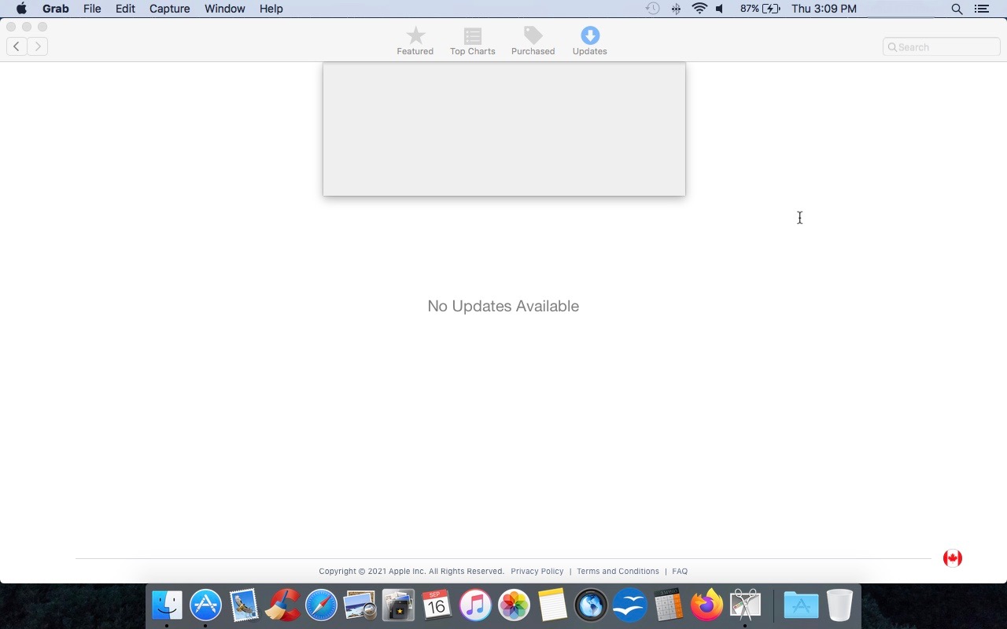Image resolution: width=1007 pixels, height=629 pixels.
Task: Open CCleaner from the Dock
Action: 282,605
